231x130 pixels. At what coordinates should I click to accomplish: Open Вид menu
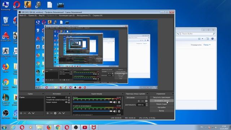(42, 16)
